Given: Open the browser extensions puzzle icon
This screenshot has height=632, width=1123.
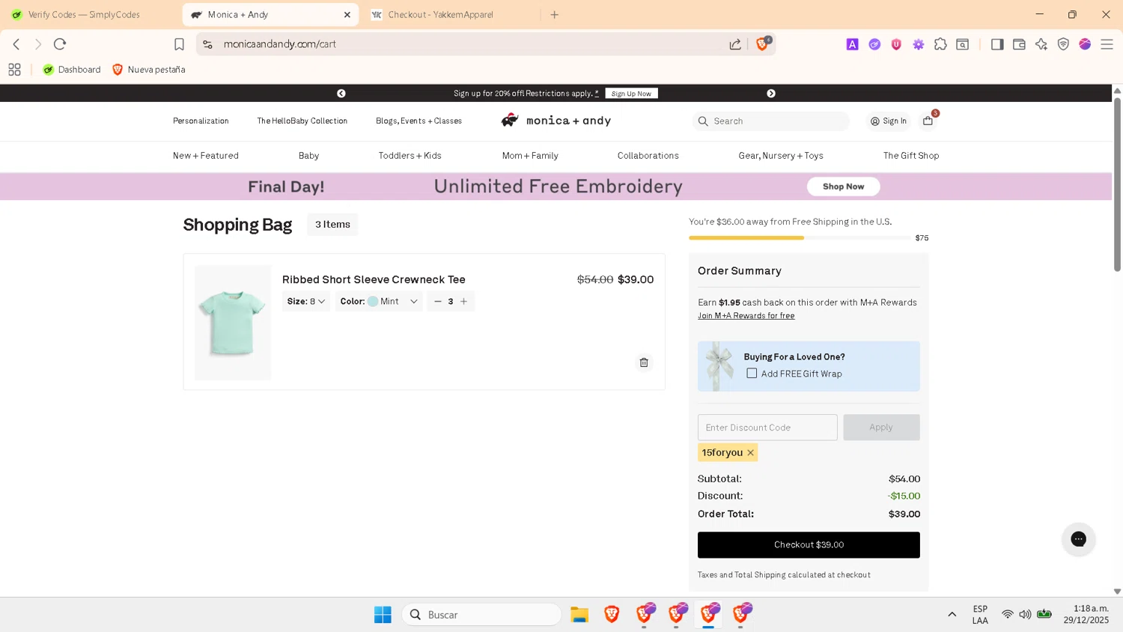Looking at the screenshot, I should pos(940,44).
